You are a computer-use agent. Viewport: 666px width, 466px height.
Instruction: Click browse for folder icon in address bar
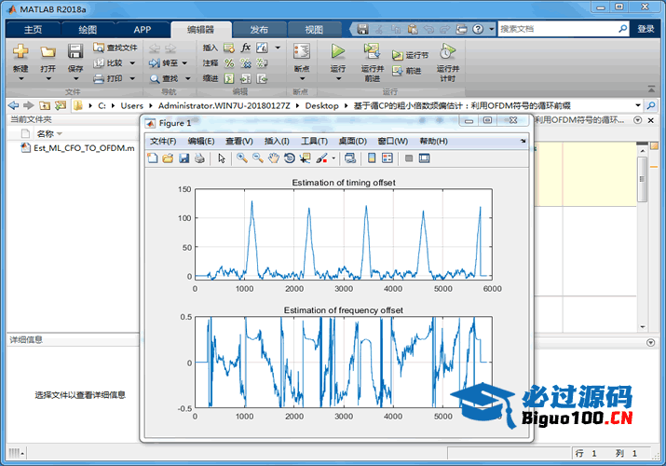coord(61,105)
